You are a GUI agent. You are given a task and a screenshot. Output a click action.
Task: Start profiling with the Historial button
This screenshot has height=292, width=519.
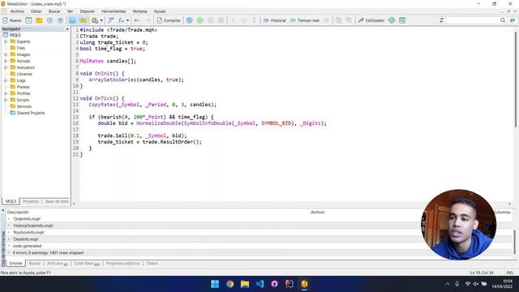click(x=274, y=20)
